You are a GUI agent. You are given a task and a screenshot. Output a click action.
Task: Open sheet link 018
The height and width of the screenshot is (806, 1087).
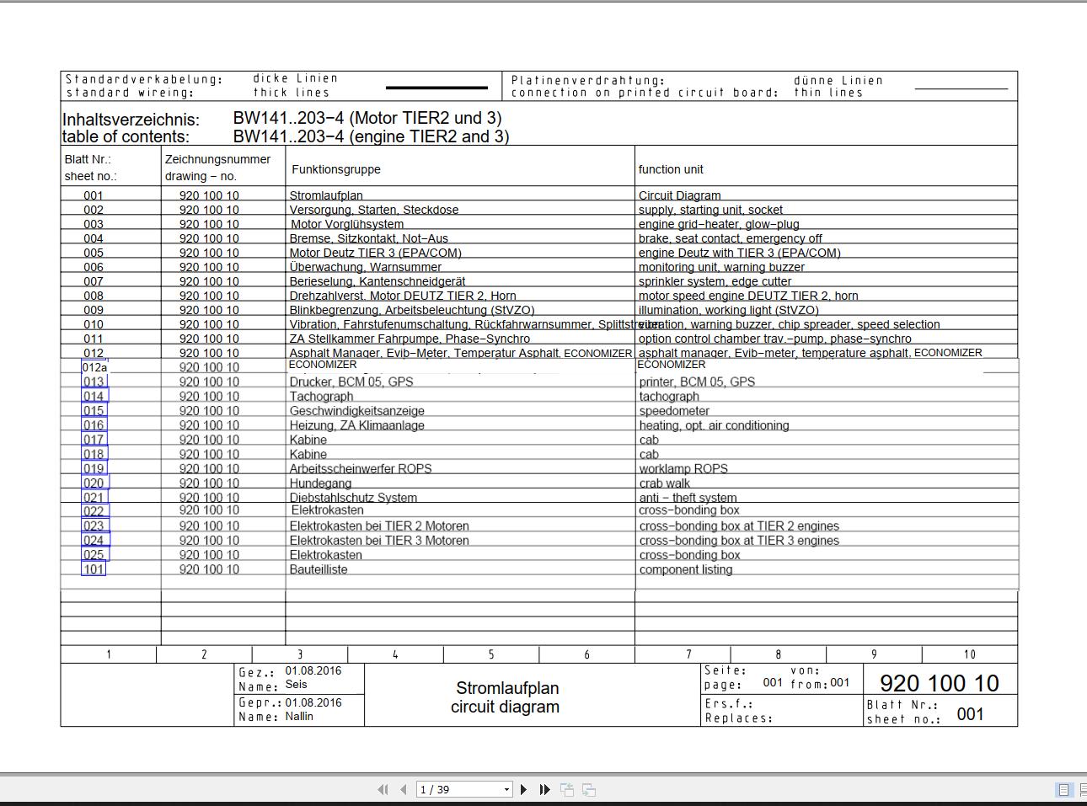click(94, 454)
